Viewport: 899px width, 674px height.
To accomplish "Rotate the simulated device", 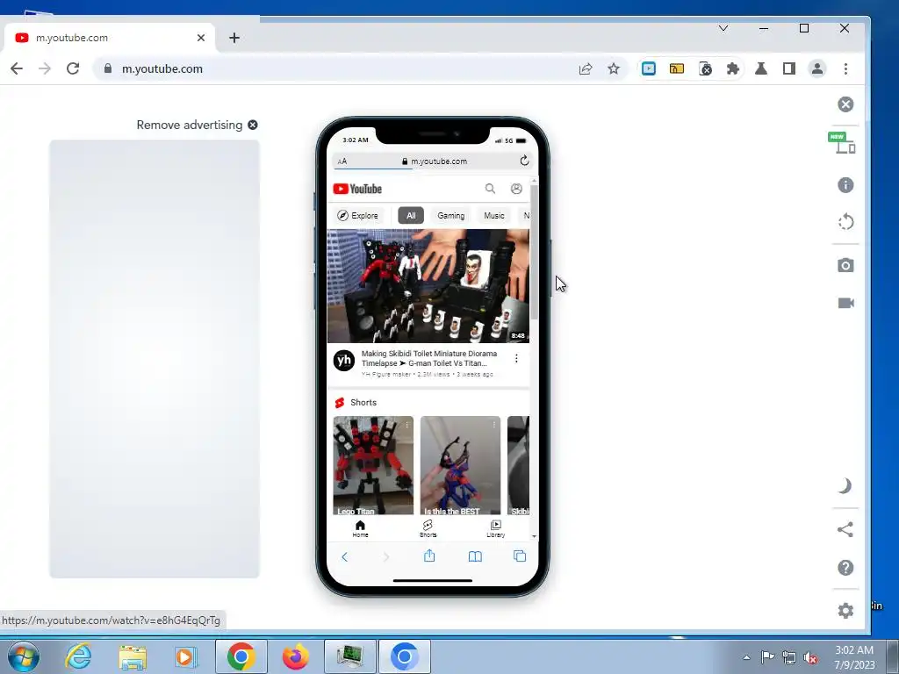I will click(x=845, y=222).
